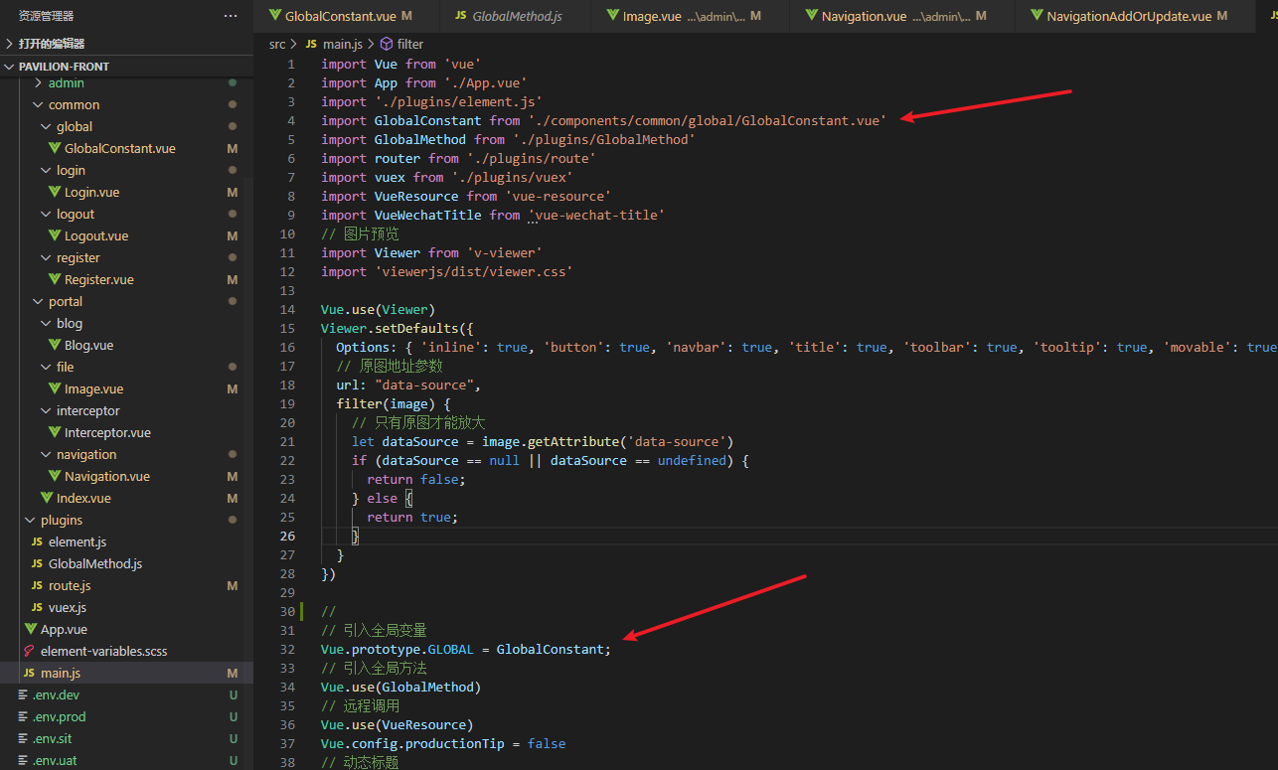
Task: Collapse the blog folder
Action: 47,323
